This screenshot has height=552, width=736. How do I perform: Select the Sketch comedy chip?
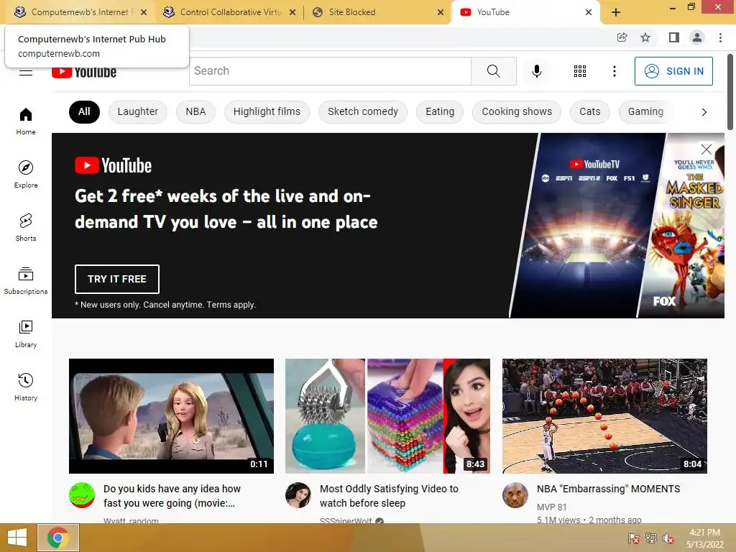click(363, 111)
